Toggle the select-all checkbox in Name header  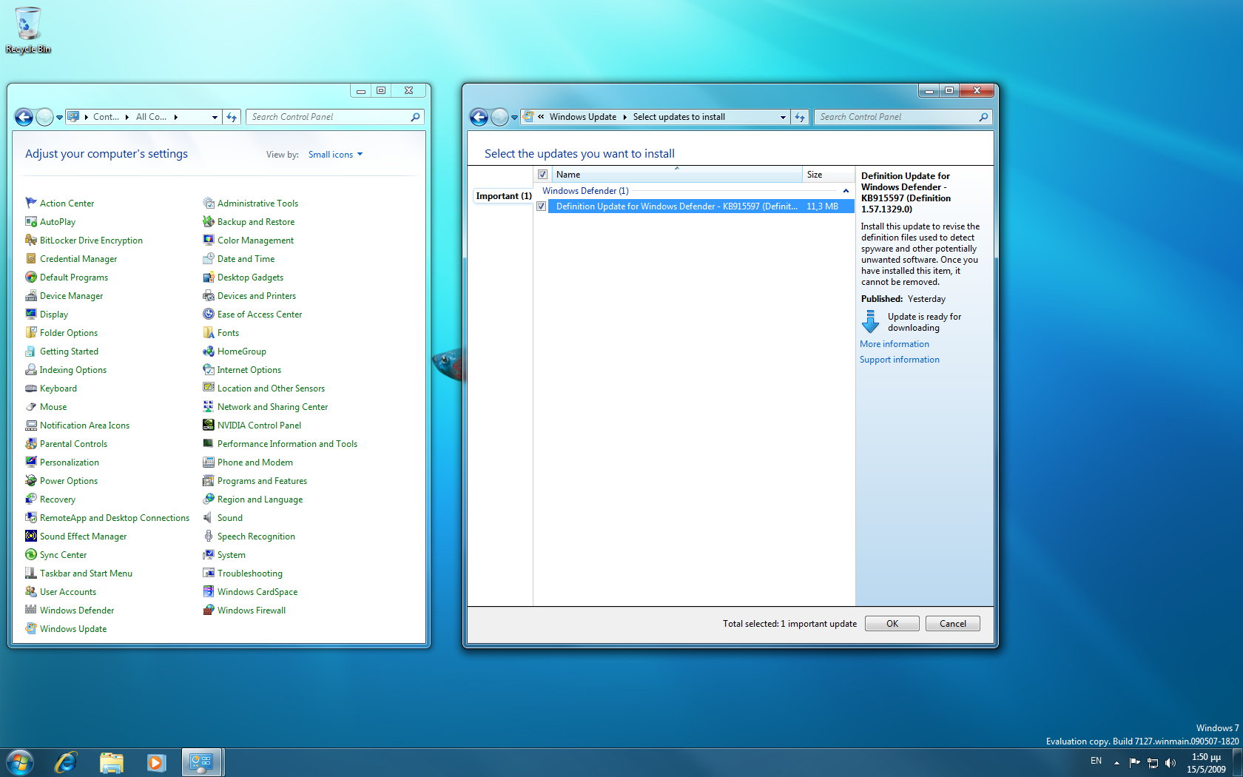coord(542,175)
